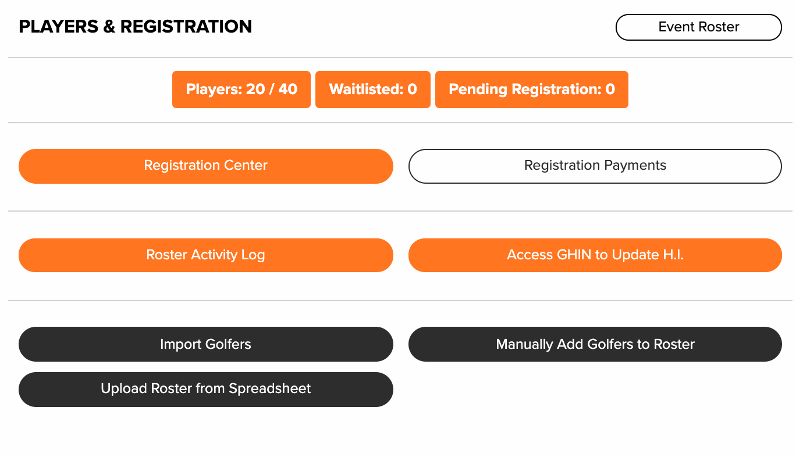796x457 pixels.
Task: Click the PLAYERS & REGISTRATION heading
Action: tap(136, 27)
